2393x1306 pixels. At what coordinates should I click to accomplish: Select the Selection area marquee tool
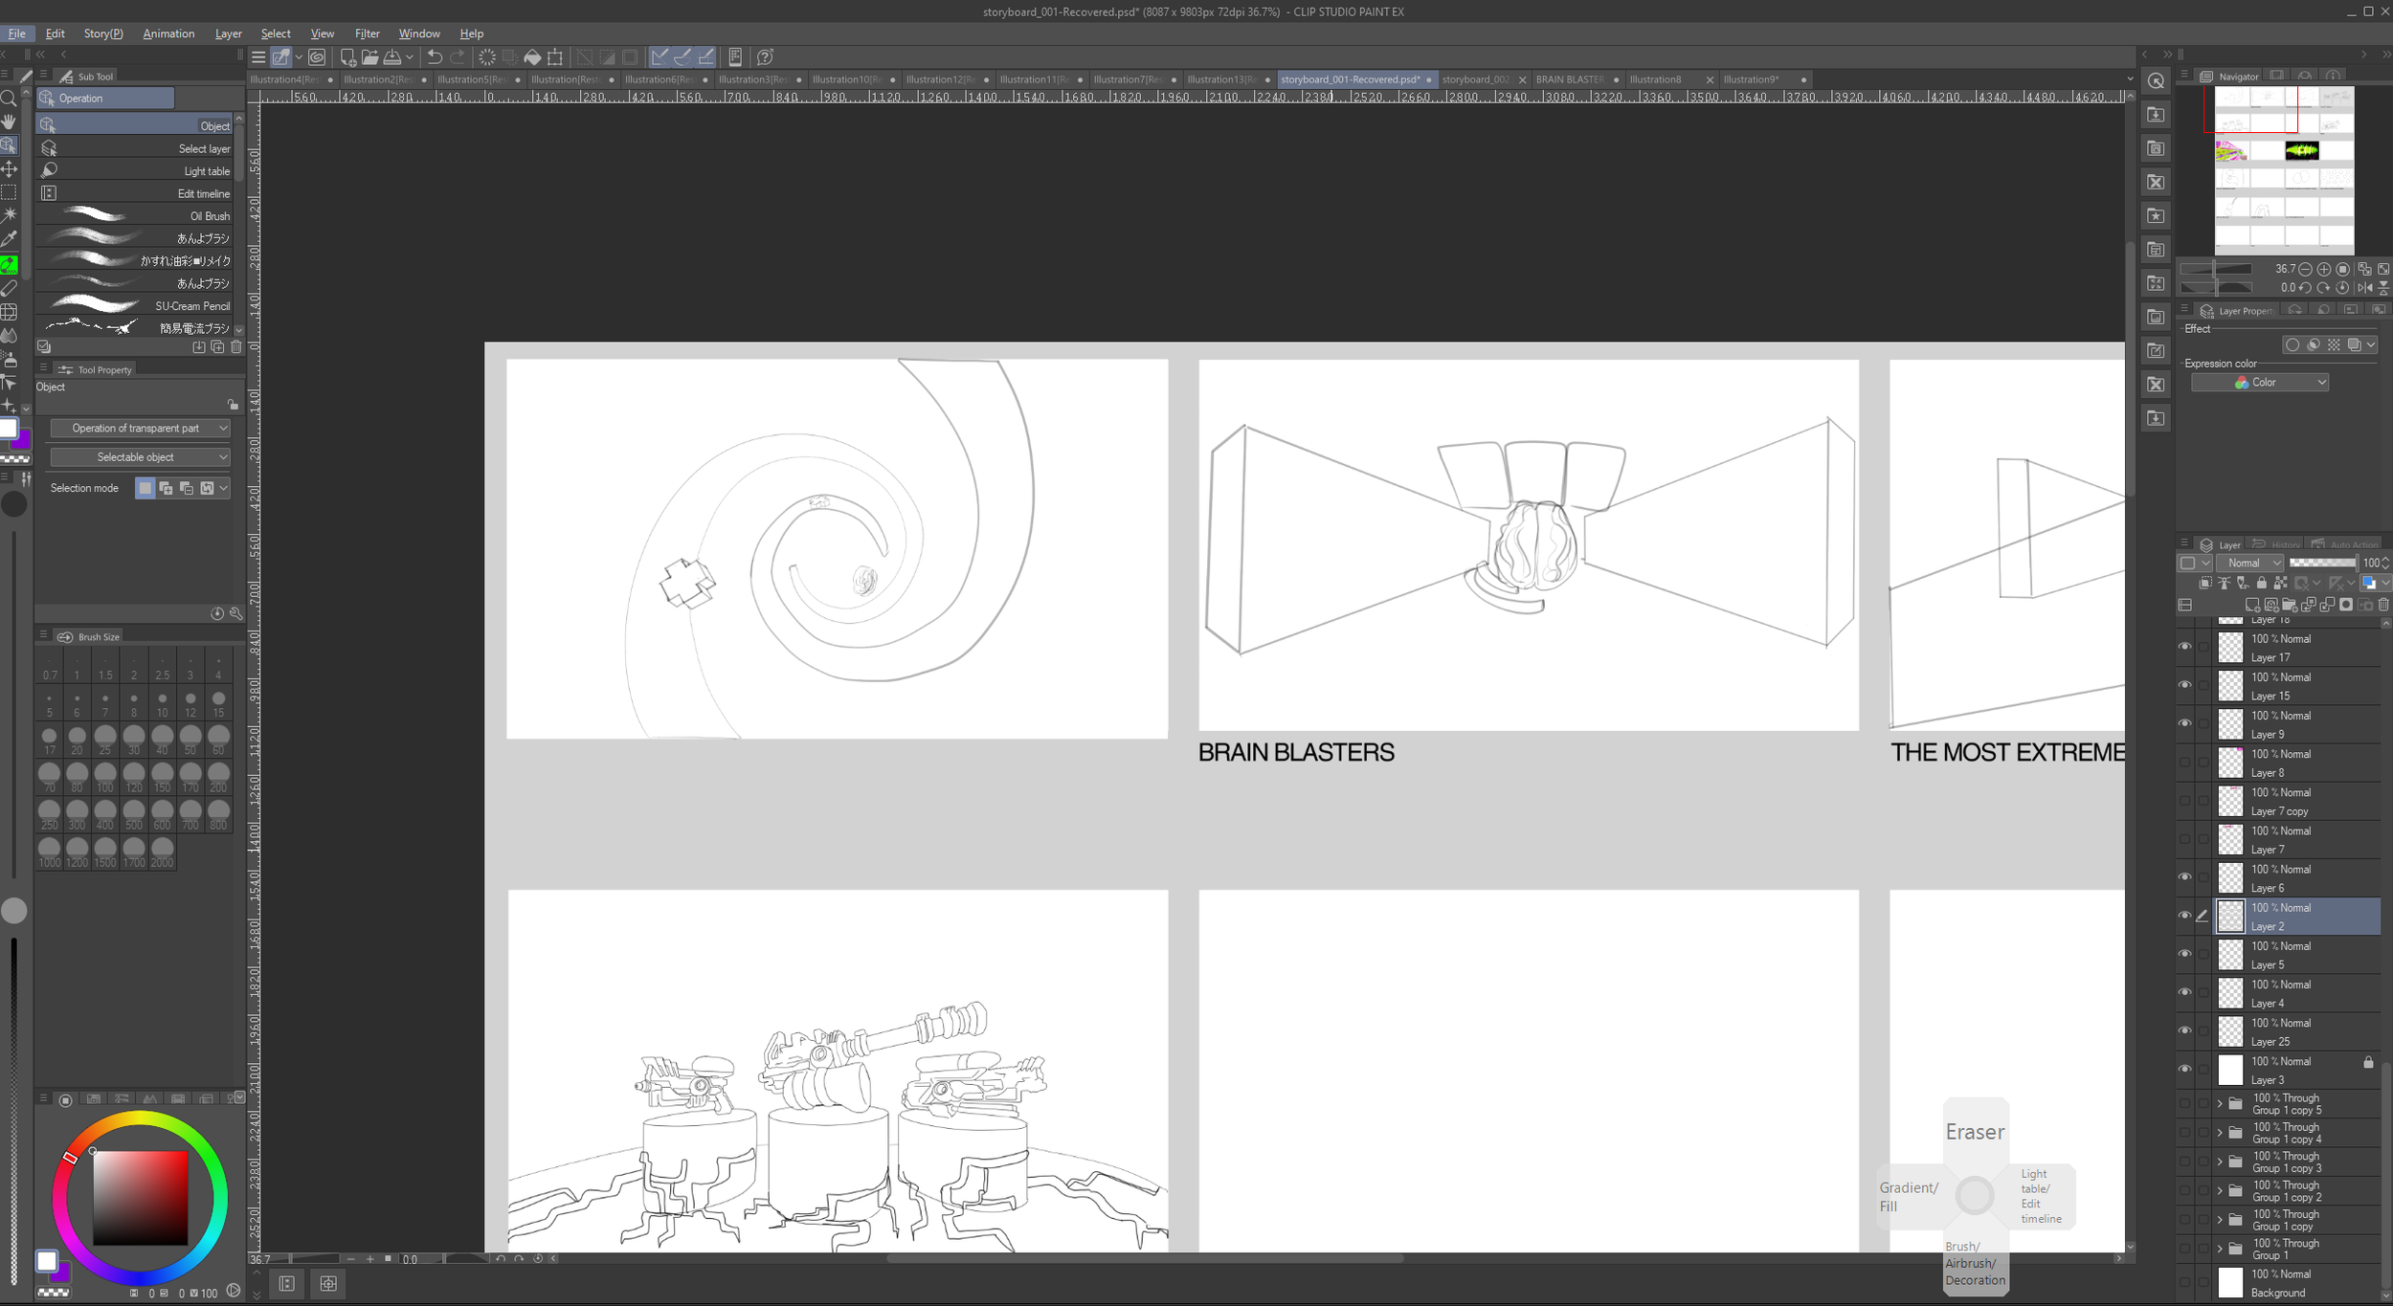tap(9, 192)
